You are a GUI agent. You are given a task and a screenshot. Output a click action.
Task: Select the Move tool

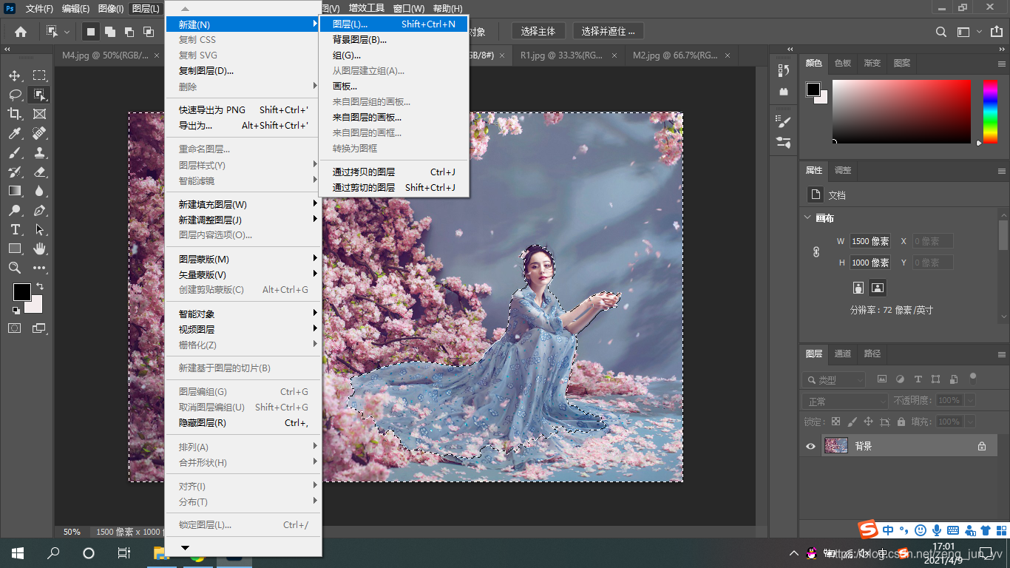(15, 75)
